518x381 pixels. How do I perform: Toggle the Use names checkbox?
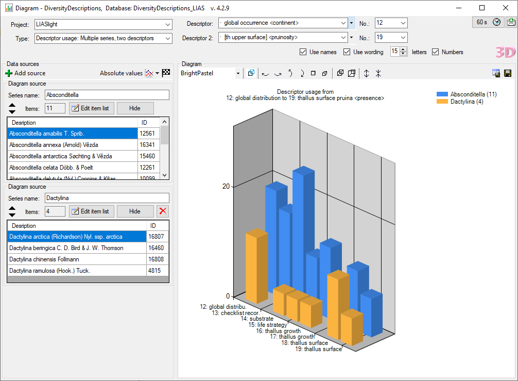tap(303, 52)
